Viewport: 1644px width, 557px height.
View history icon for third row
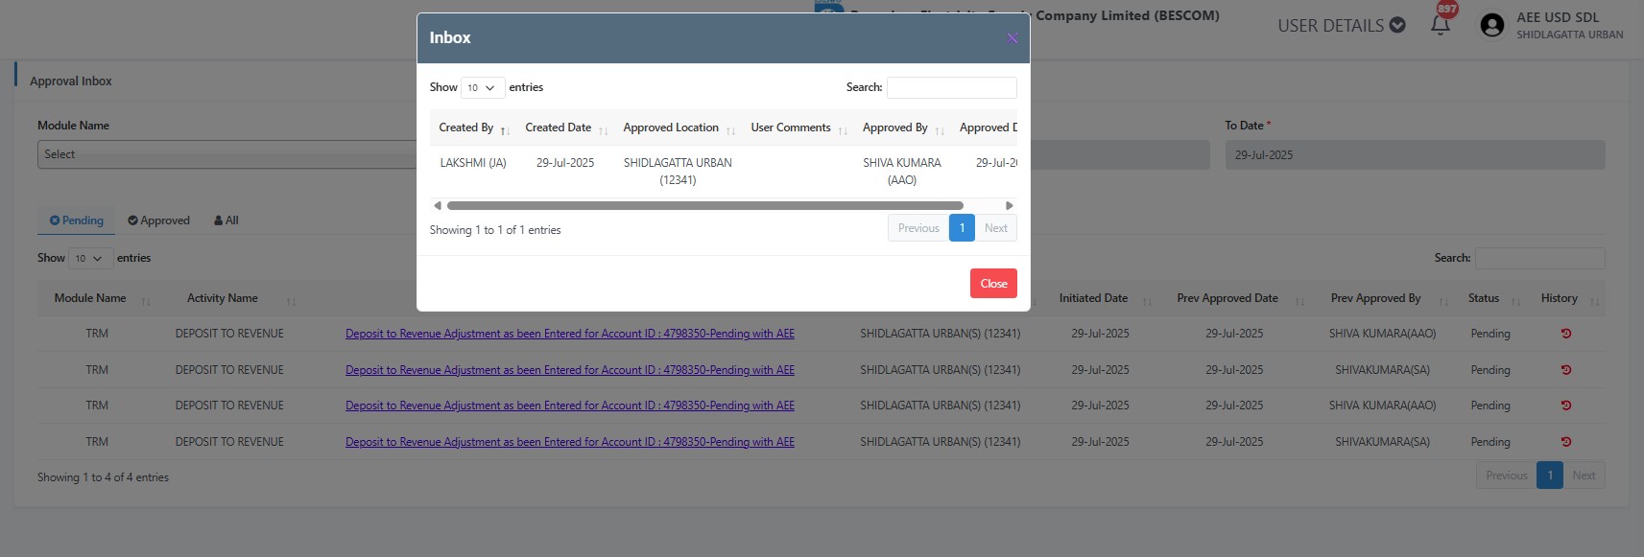click(x=1566, y=406)
